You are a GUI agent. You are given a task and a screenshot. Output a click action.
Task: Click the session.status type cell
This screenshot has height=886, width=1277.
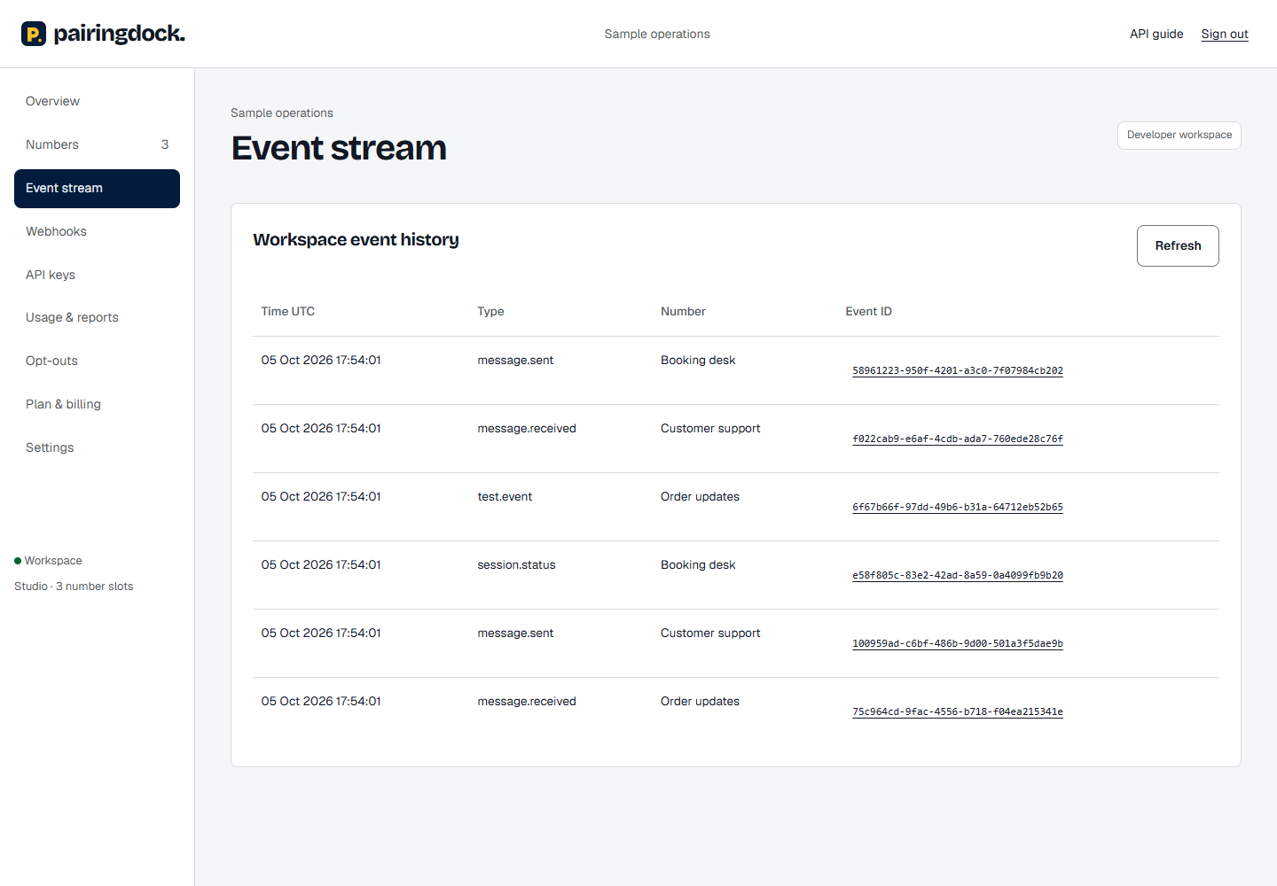tap(516, 565)
